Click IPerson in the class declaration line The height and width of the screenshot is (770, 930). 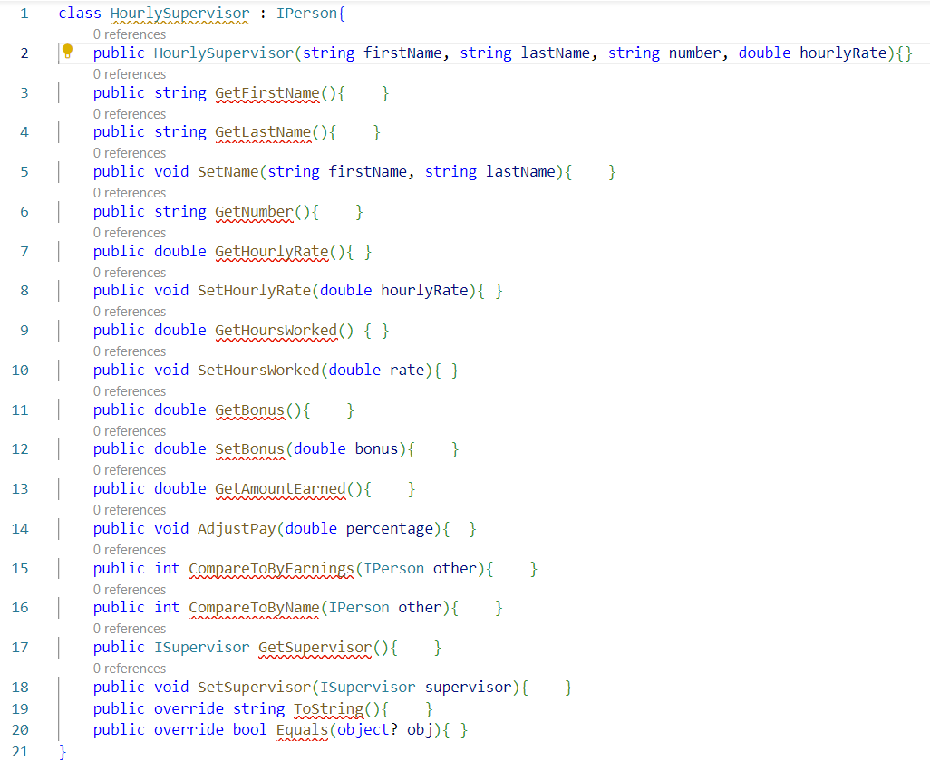(306, 14)
